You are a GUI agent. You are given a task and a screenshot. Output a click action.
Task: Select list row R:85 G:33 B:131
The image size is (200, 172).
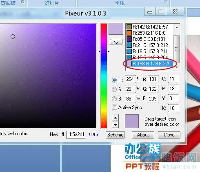pyautogui.click(x=150, y=39)
